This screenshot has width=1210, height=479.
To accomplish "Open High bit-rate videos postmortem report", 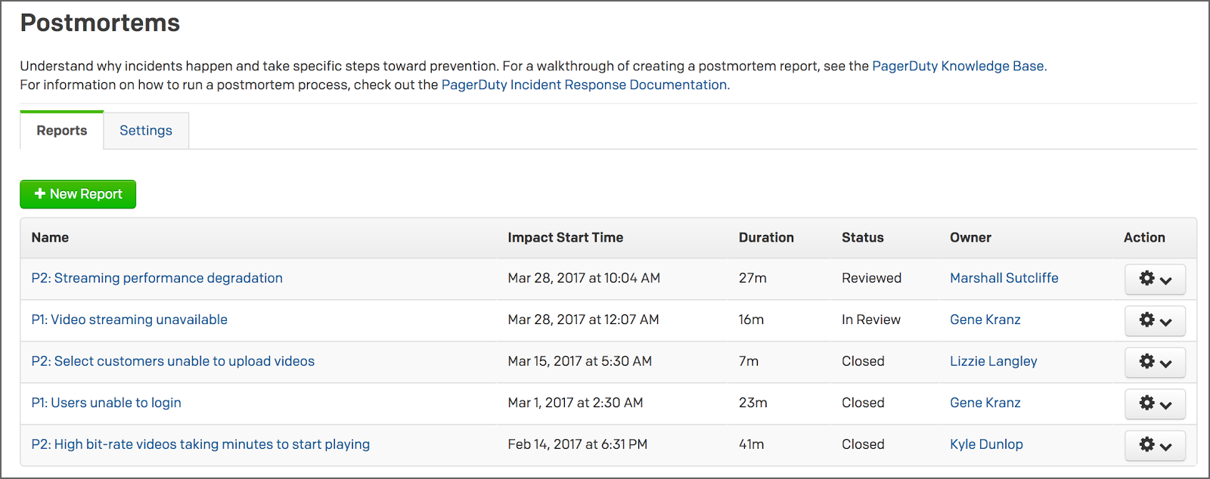I will click(x=200, y=444).
